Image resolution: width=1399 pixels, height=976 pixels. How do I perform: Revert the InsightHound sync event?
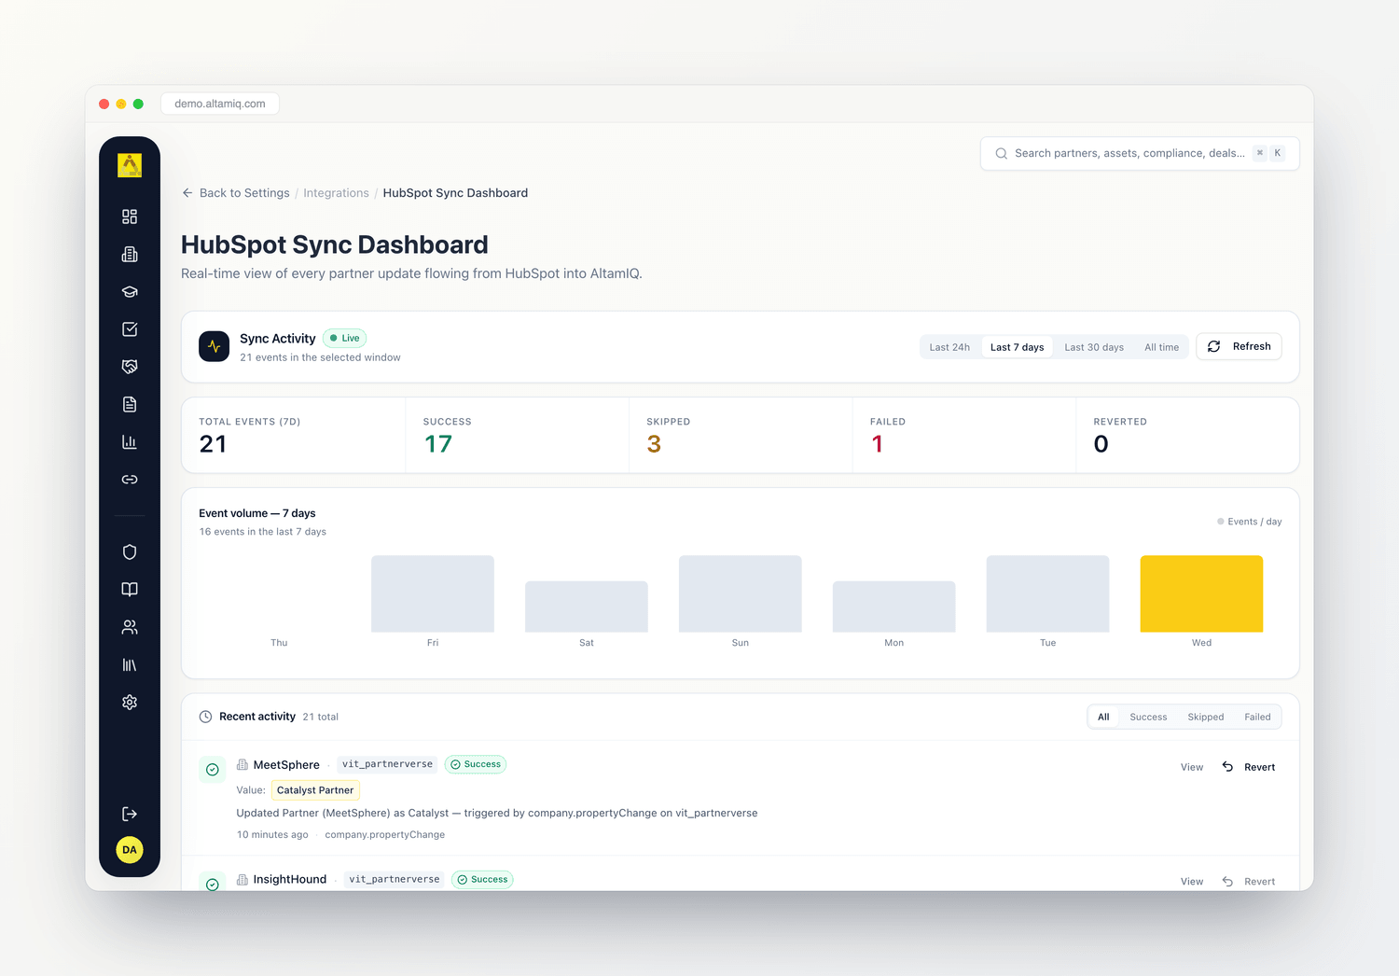tap(1249, 882)
